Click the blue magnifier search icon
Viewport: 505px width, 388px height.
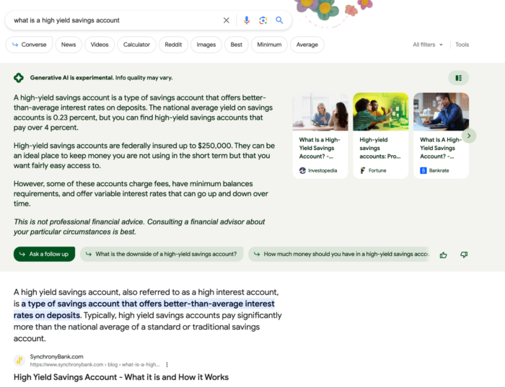click(279, 20)
